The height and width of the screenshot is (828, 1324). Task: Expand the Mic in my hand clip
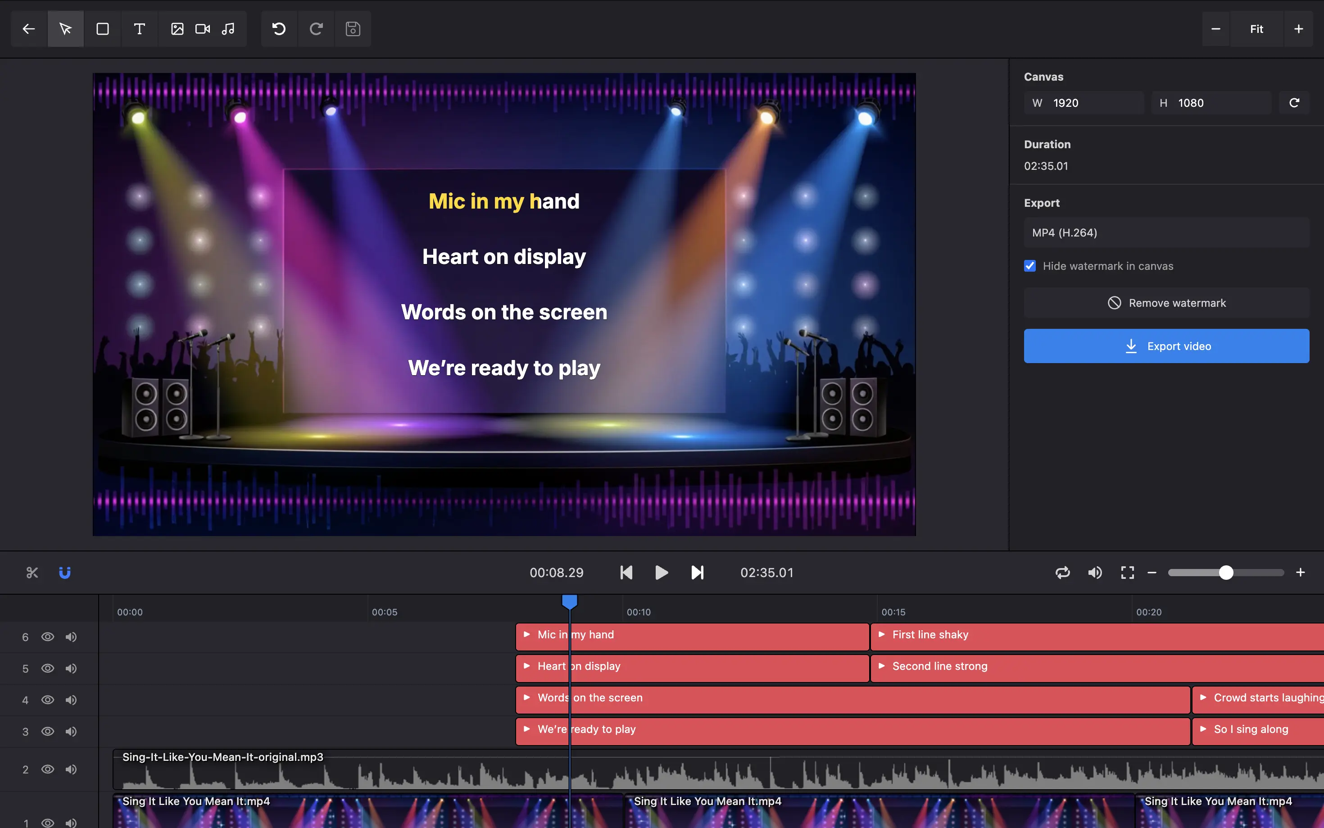[527, 635]
